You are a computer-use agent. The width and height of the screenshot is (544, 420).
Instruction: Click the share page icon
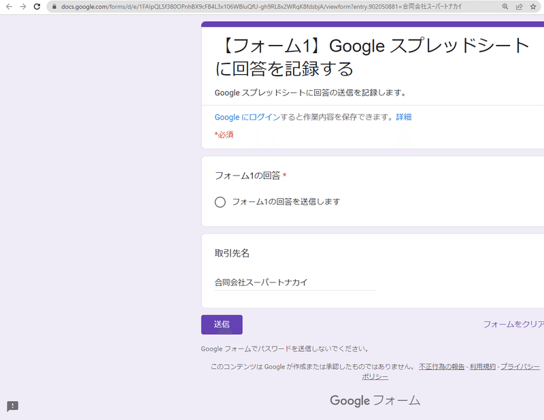tap(519, 7)
